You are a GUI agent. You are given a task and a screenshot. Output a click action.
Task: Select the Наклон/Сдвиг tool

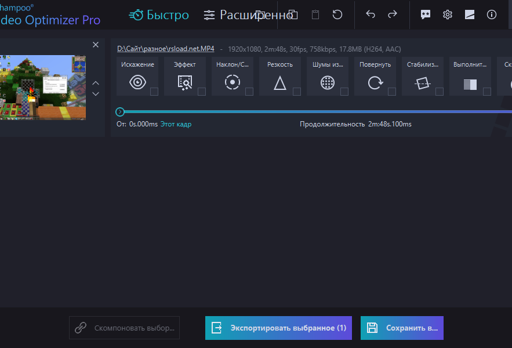point(232,82)
